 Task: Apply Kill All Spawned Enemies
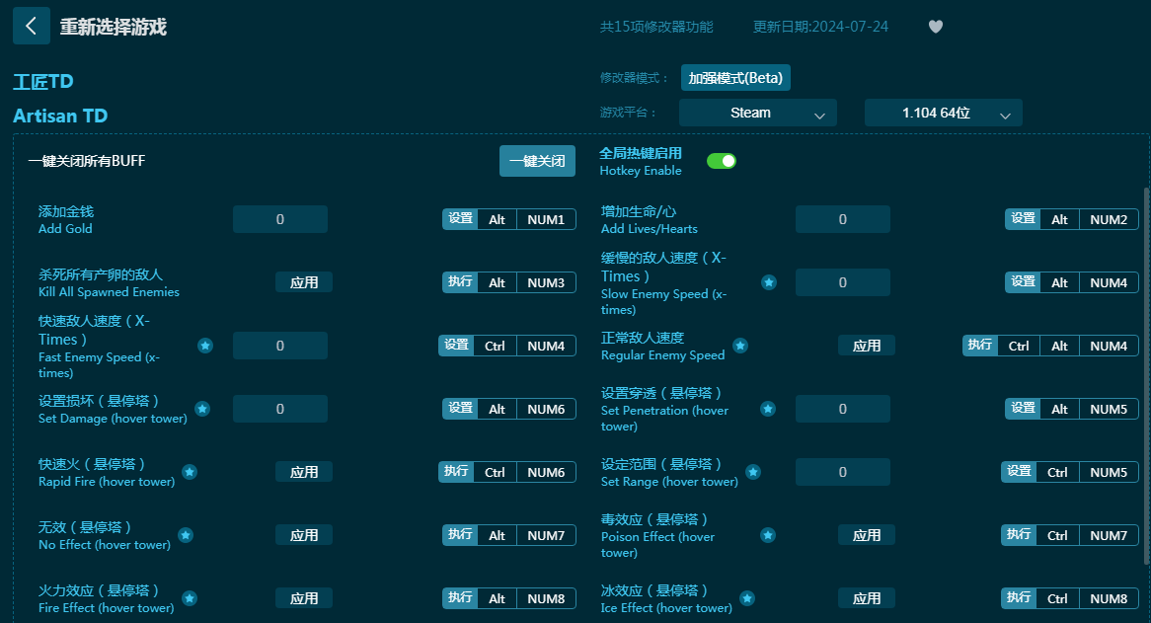[304, 282]
